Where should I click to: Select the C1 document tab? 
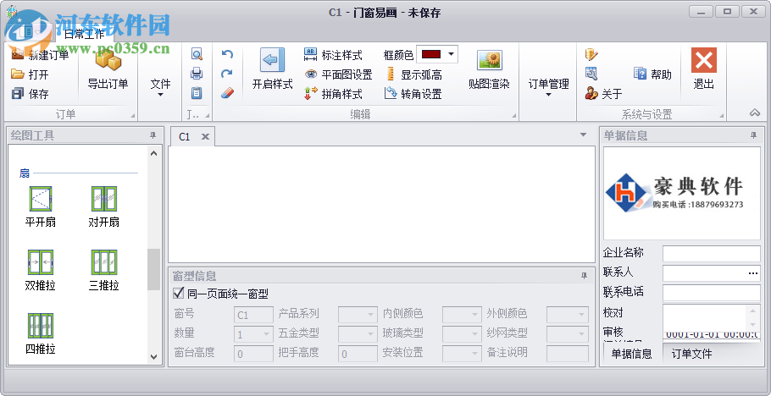(x=185, y=136)
